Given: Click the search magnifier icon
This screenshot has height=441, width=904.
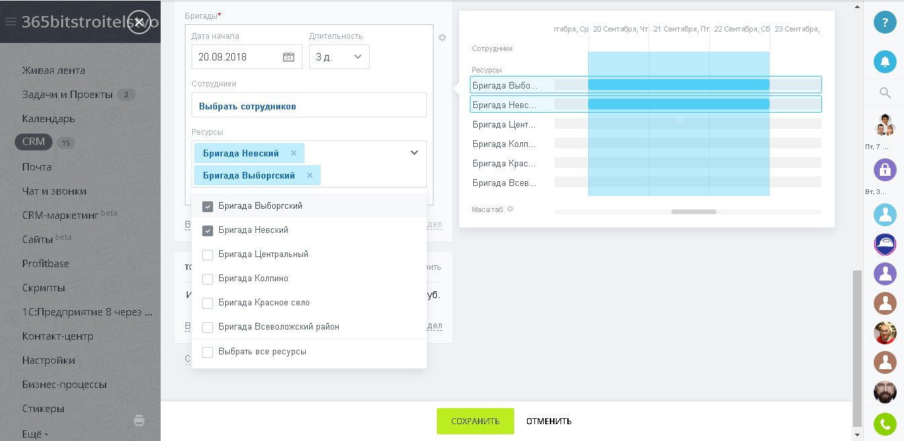Looking at the screenshot, I should (885, 93).
